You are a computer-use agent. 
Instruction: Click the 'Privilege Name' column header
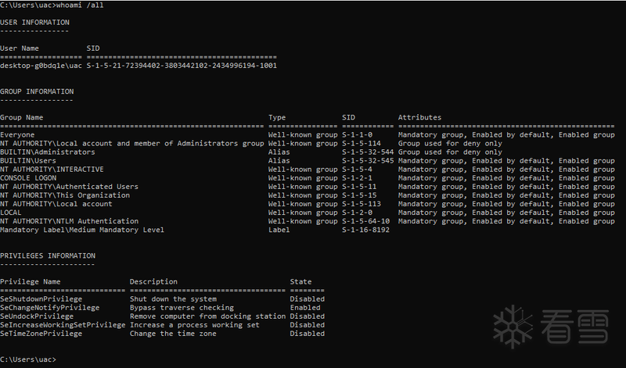(x=31, y=281)
